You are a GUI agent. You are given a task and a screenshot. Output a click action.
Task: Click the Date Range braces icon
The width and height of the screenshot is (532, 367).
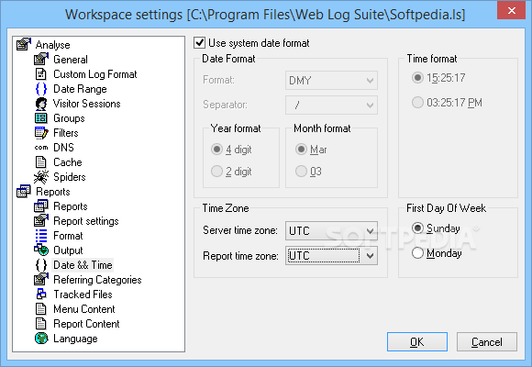tap(41, 89)
